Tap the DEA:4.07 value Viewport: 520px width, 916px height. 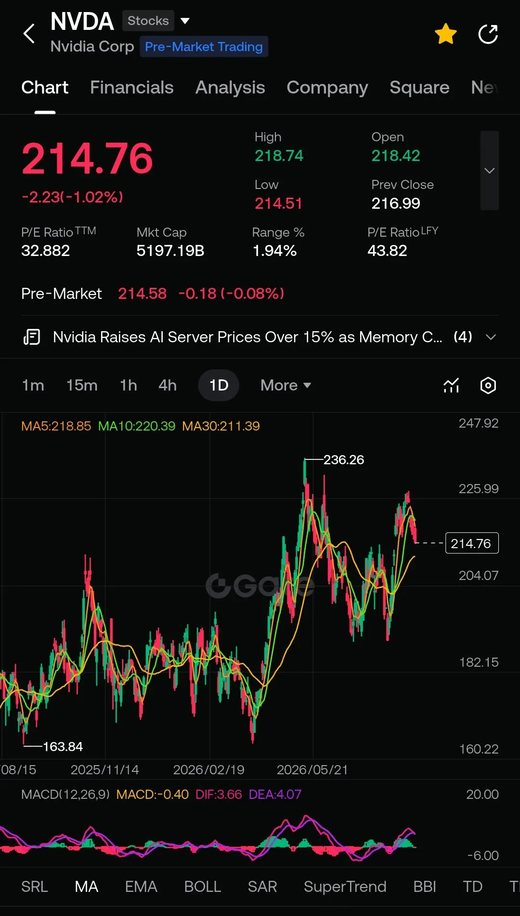275,795
